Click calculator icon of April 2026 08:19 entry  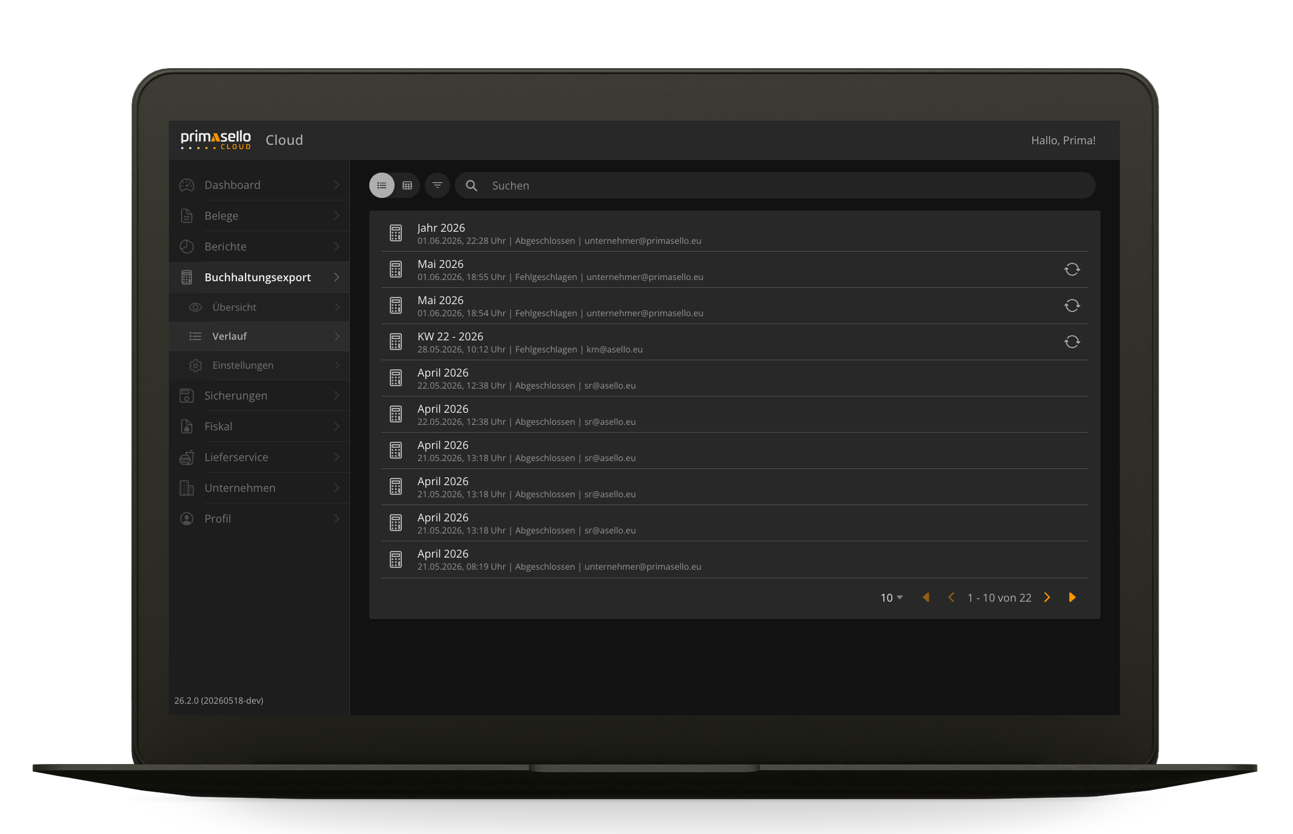(396, 559)
